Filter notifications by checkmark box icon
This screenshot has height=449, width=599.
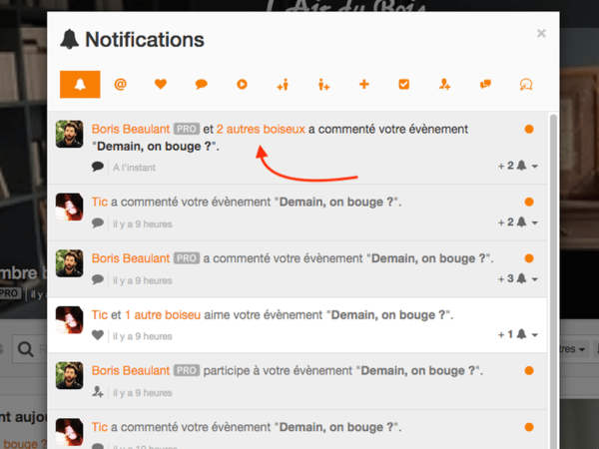click(x=404, y=84)
